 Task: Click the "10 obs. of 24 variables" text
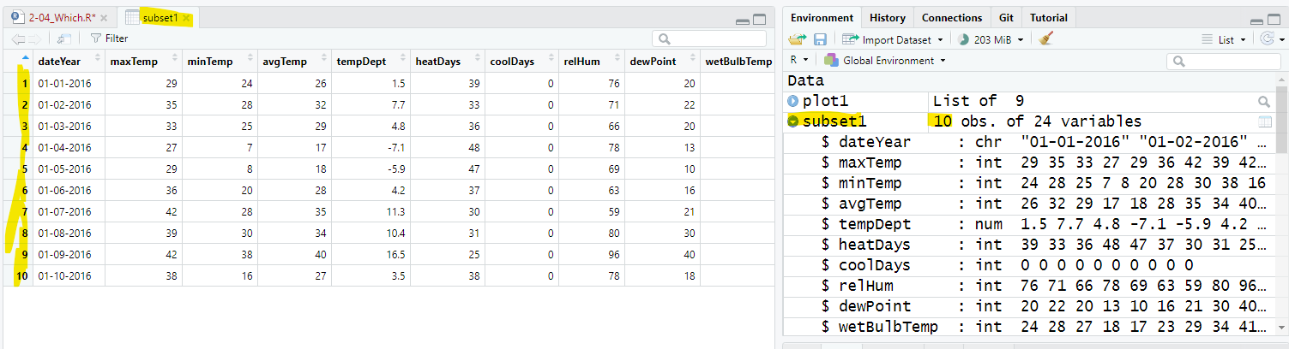coord(1038,121)
